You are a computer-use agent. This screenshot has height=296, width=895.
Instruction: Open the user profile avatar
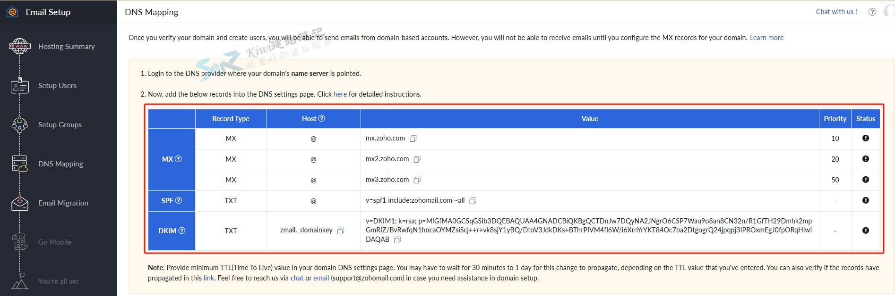pos(889,11)
